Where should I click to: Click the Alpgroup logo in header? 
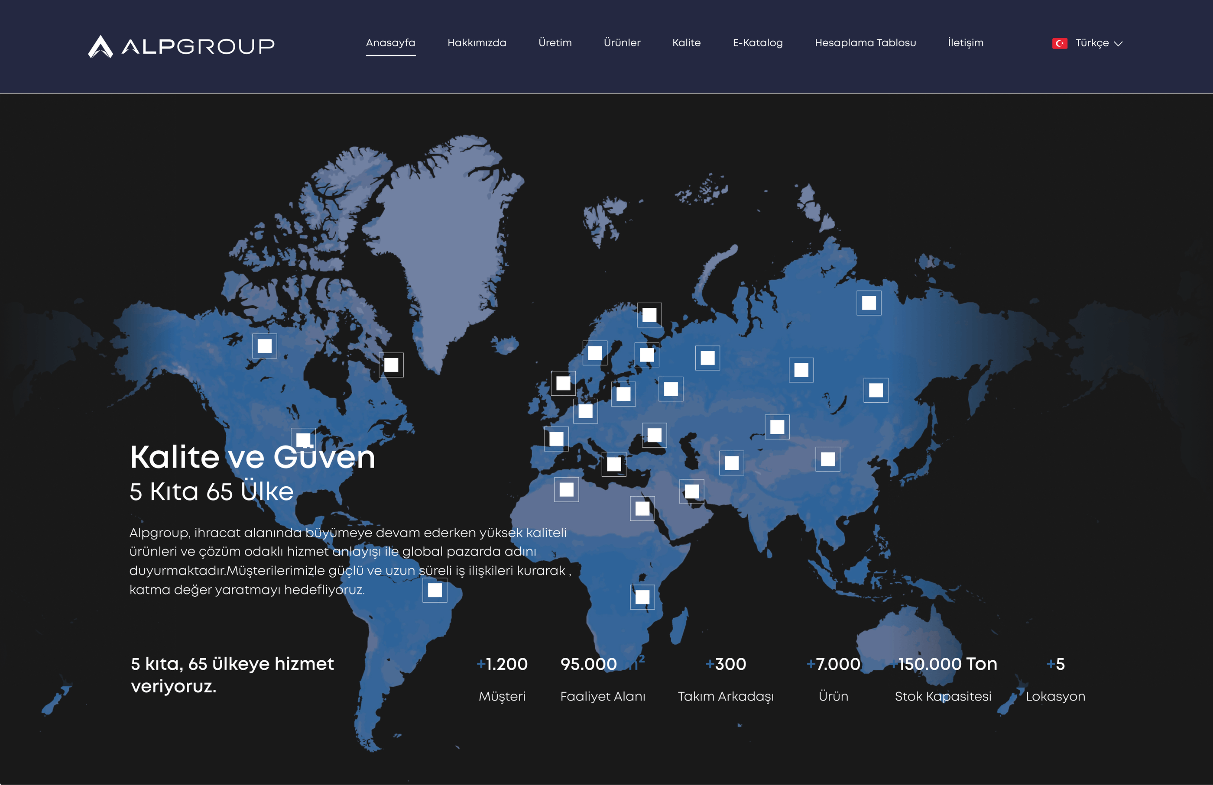point(182,46)
